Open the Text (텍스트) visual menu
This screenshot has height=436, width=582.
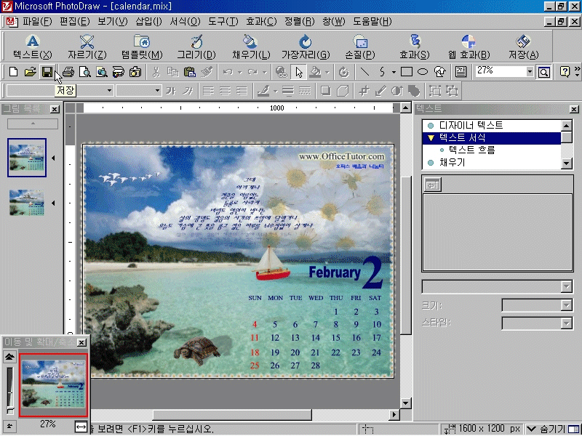(33, 47)
